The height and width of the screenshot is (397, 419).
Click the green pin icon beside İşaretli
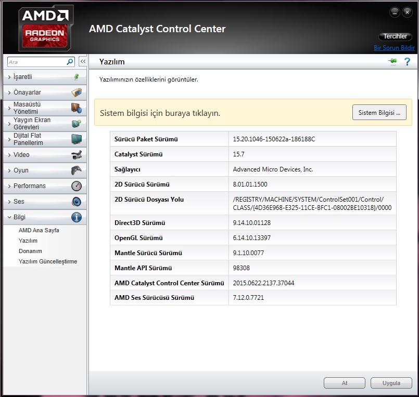[77, 77]
